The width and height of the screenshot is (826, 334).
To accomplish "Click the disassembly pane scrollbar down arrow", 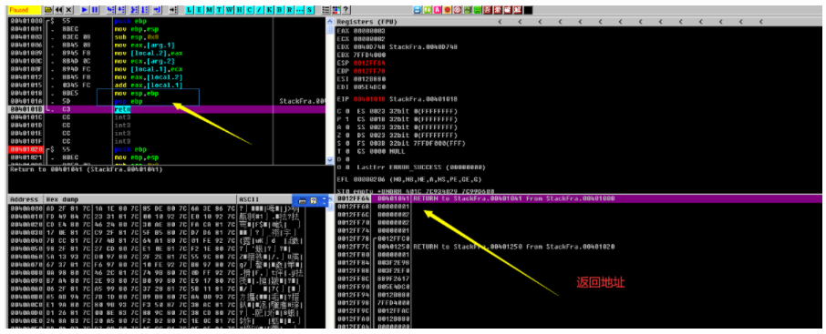I will [x=330, y=159].
